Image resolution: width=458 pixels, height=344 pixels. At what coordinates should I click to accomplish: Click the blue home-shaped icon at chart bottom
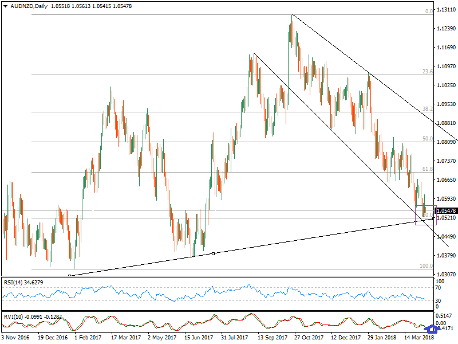432,329
